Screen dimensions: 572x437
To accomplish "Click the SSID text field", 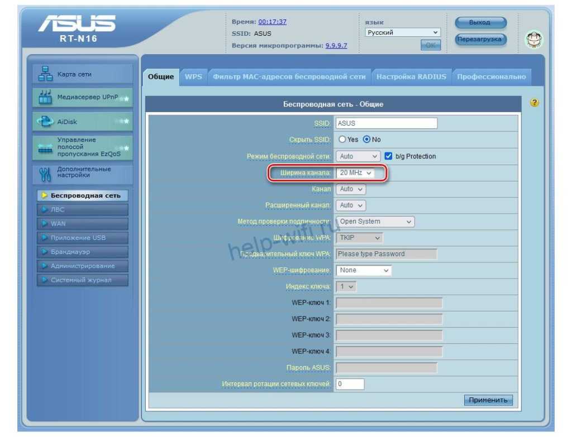I will click(386, 123).
